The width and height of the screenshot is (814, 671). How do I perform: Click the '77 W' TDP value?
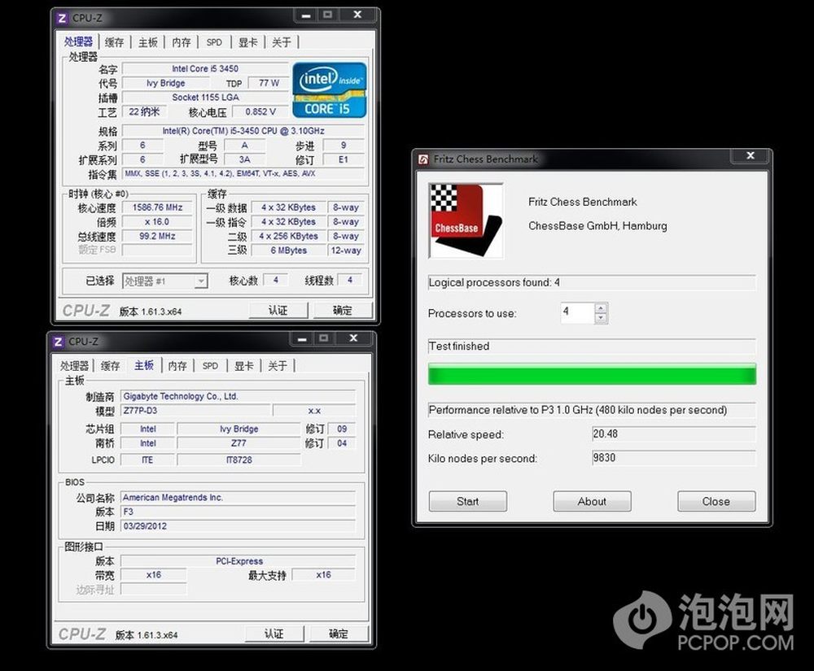[x=269, y=83]
